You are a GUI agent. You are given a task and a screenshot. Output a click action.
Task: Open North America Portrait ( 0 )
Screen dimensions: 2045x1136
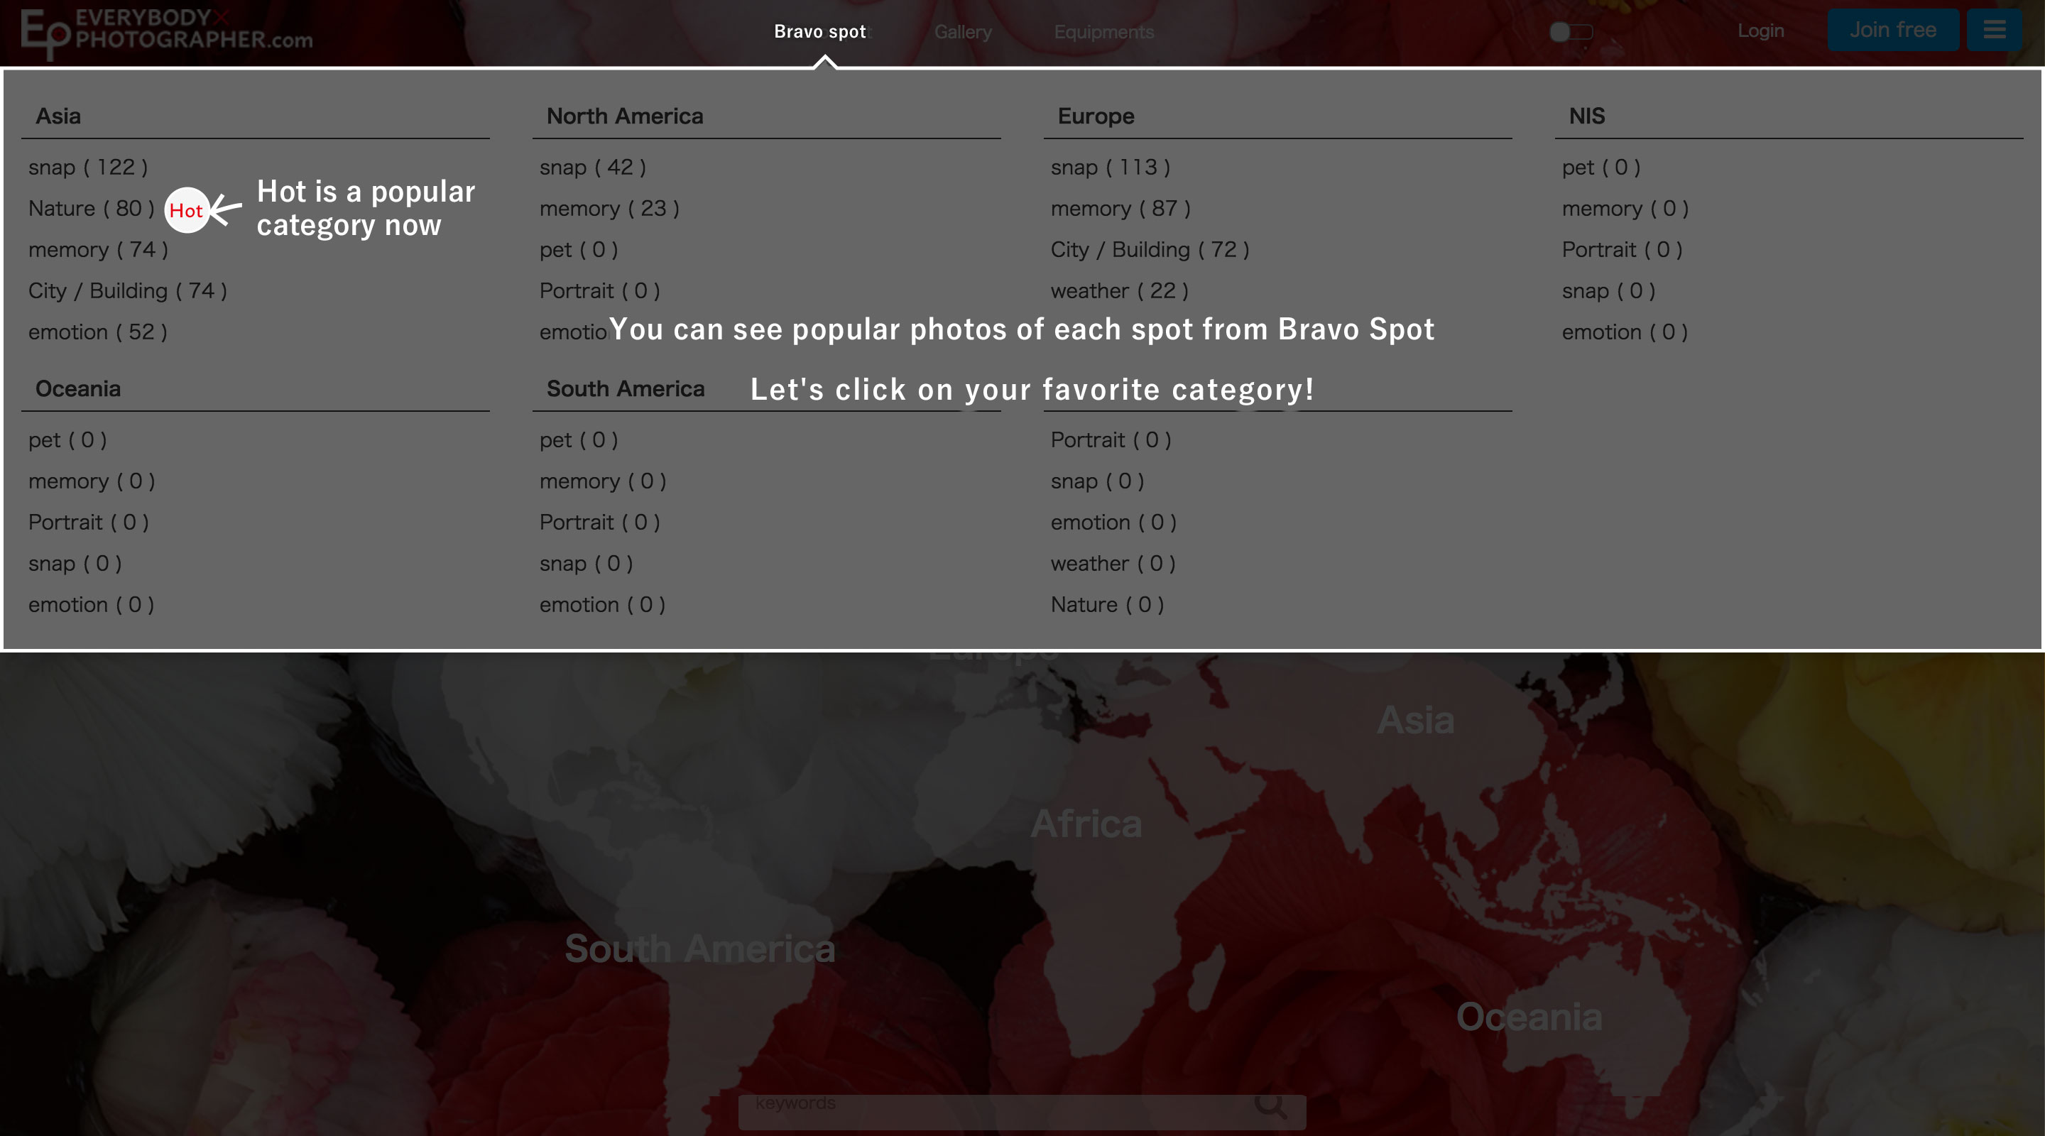click(599, 291)
